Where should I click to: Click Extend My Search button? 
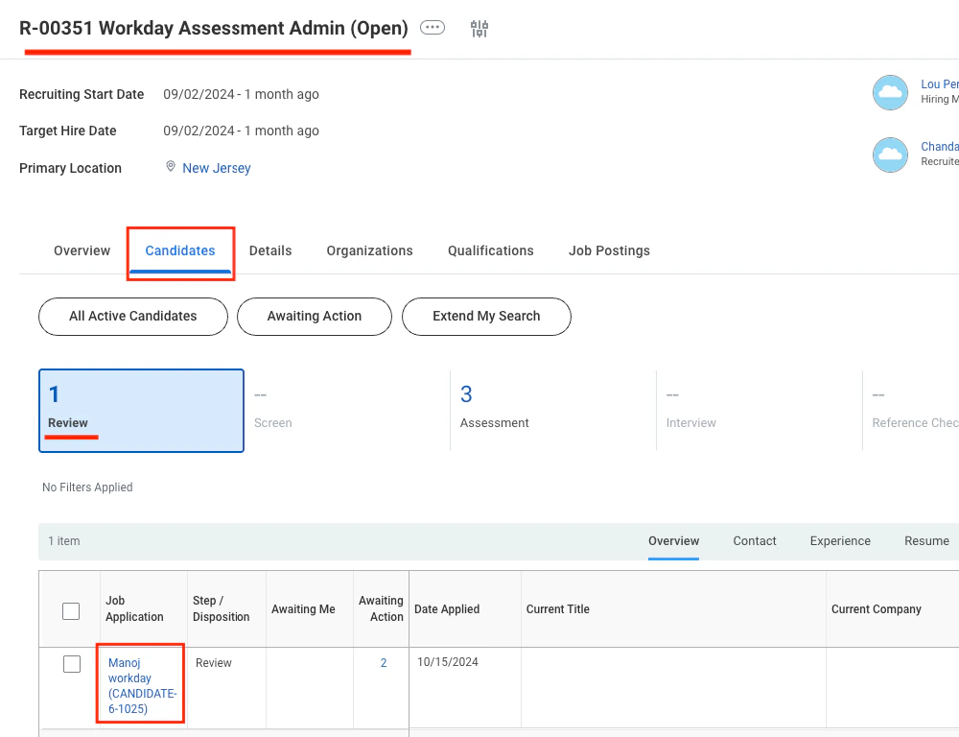486,317
